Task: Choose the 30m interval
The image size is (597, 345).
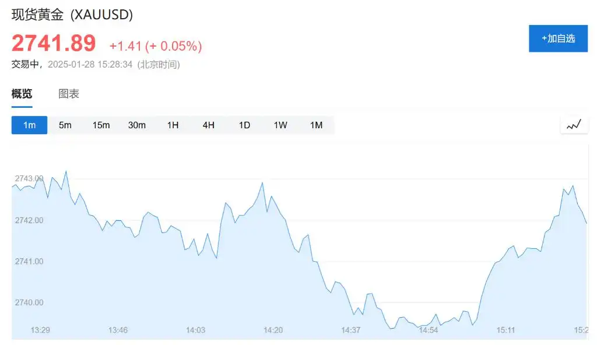Action: click(136, 125)
